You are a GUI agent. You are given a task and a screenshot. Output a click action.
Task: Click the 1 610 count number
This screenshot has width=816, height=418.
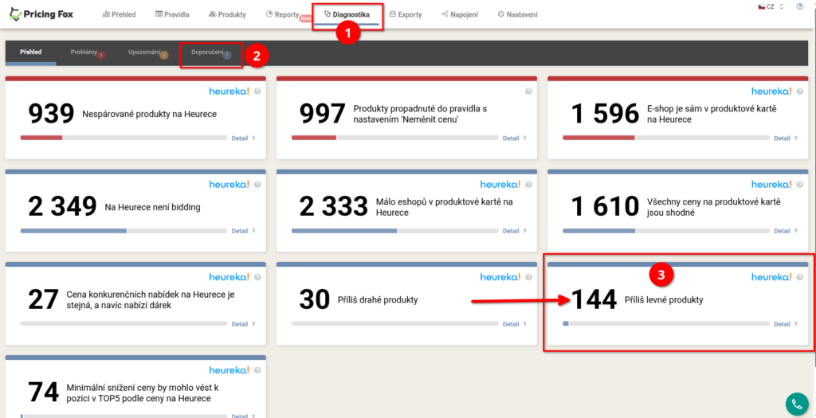point(605,207)
